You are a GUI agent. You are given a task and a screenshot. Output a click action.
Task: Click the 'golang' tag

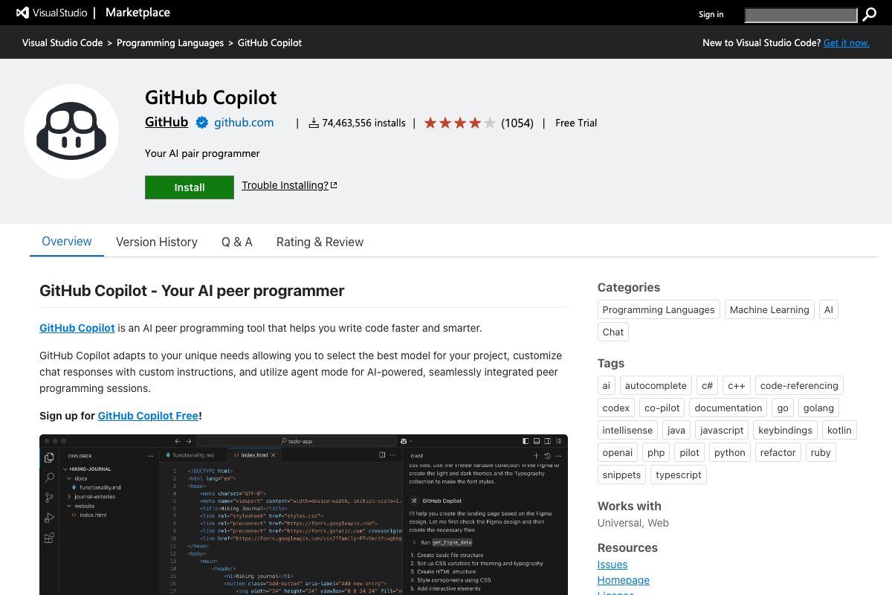coord(818,408)
